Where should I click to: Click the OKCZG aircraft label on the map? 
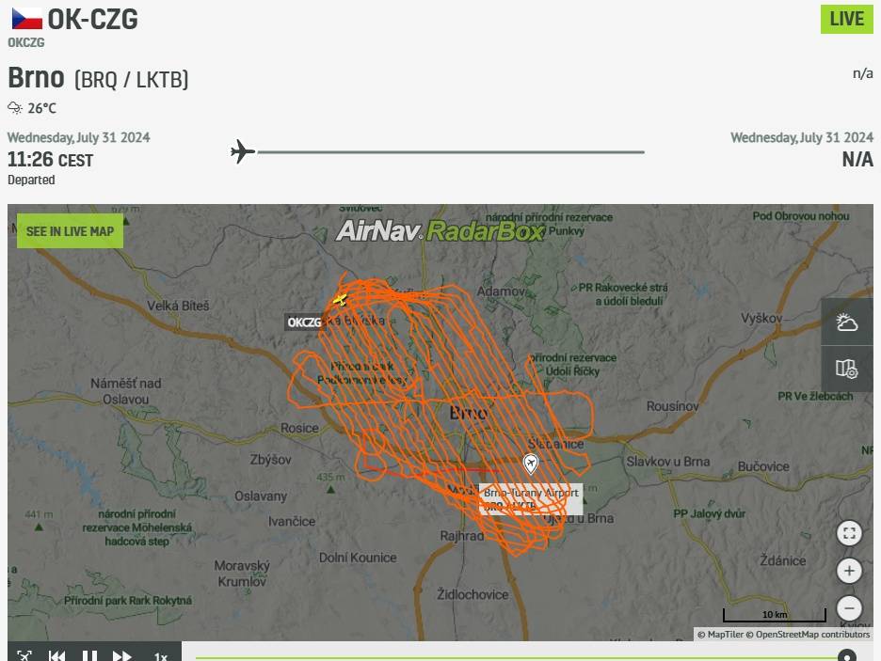304,323
